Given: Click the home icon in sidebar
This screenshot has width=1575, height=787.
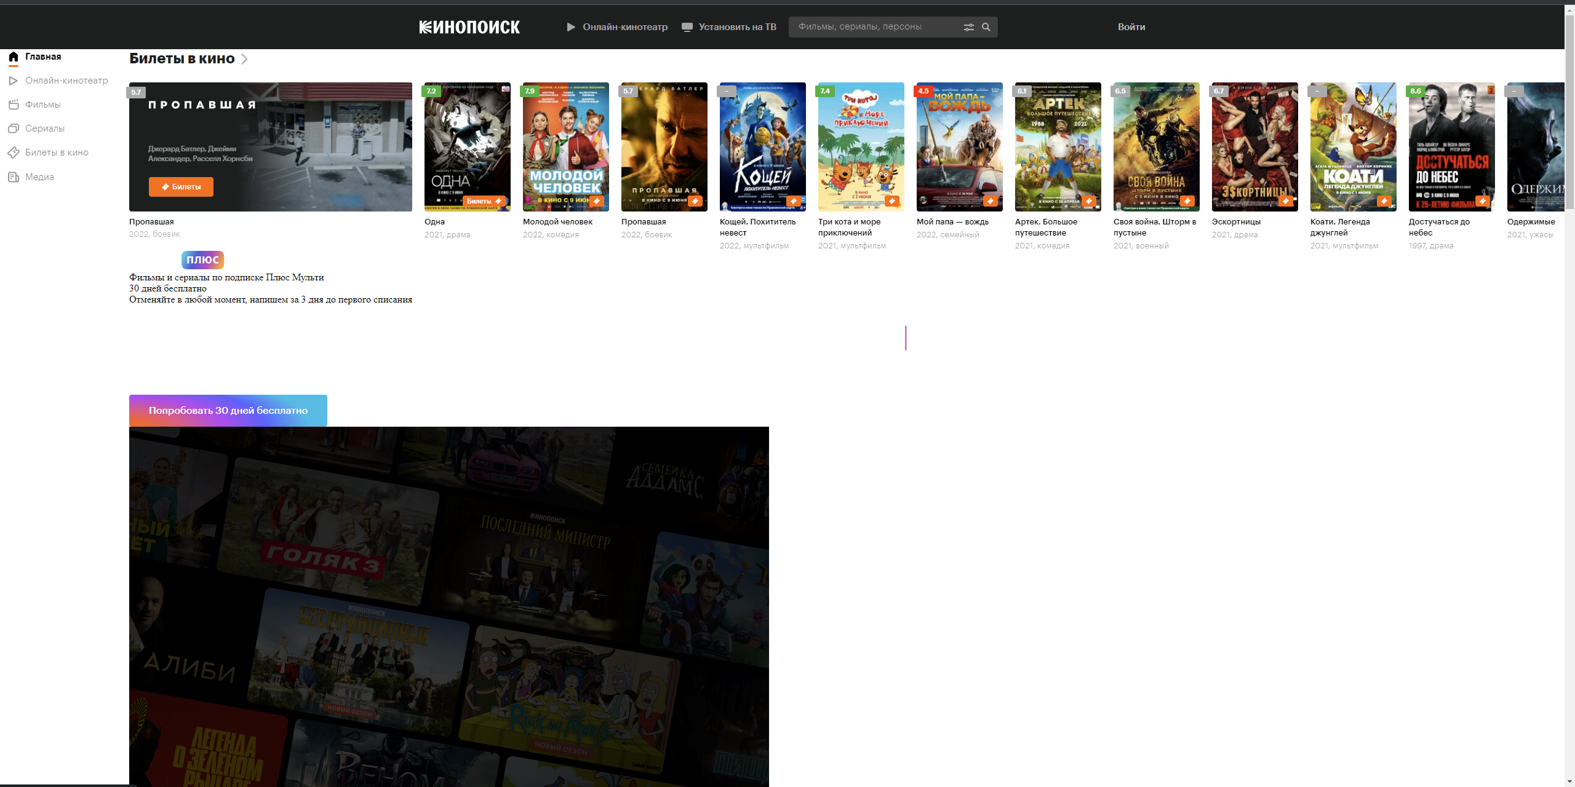Looking at the screenshot, I should [x=14, y=57].
